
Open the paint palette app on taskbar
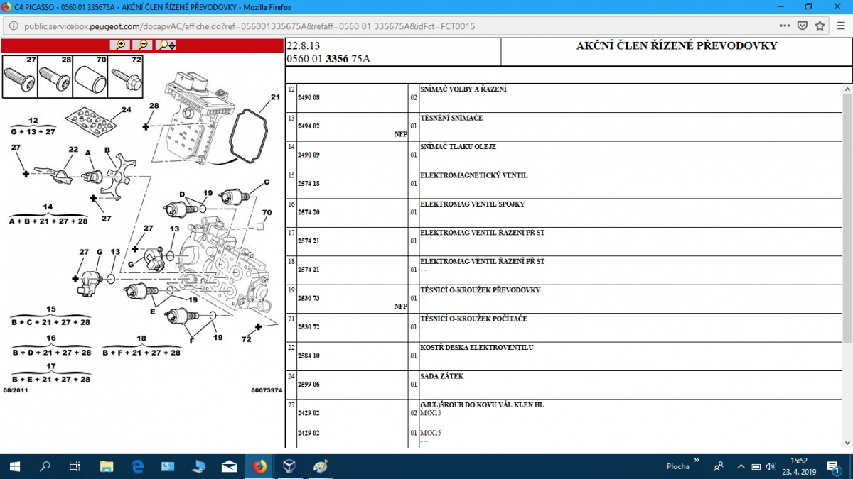[321, 466]
